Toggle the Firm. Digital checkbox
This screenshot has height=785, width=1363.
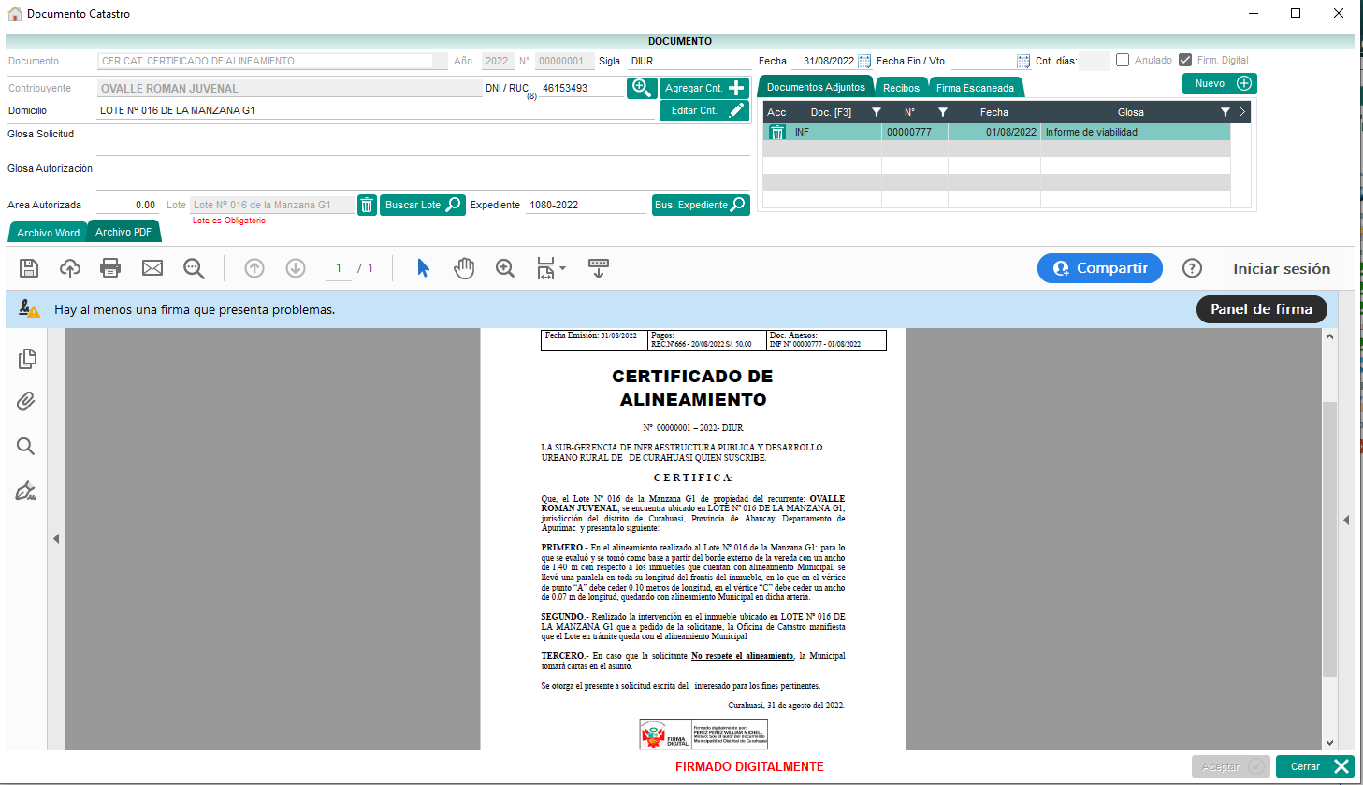[1185, 60]
